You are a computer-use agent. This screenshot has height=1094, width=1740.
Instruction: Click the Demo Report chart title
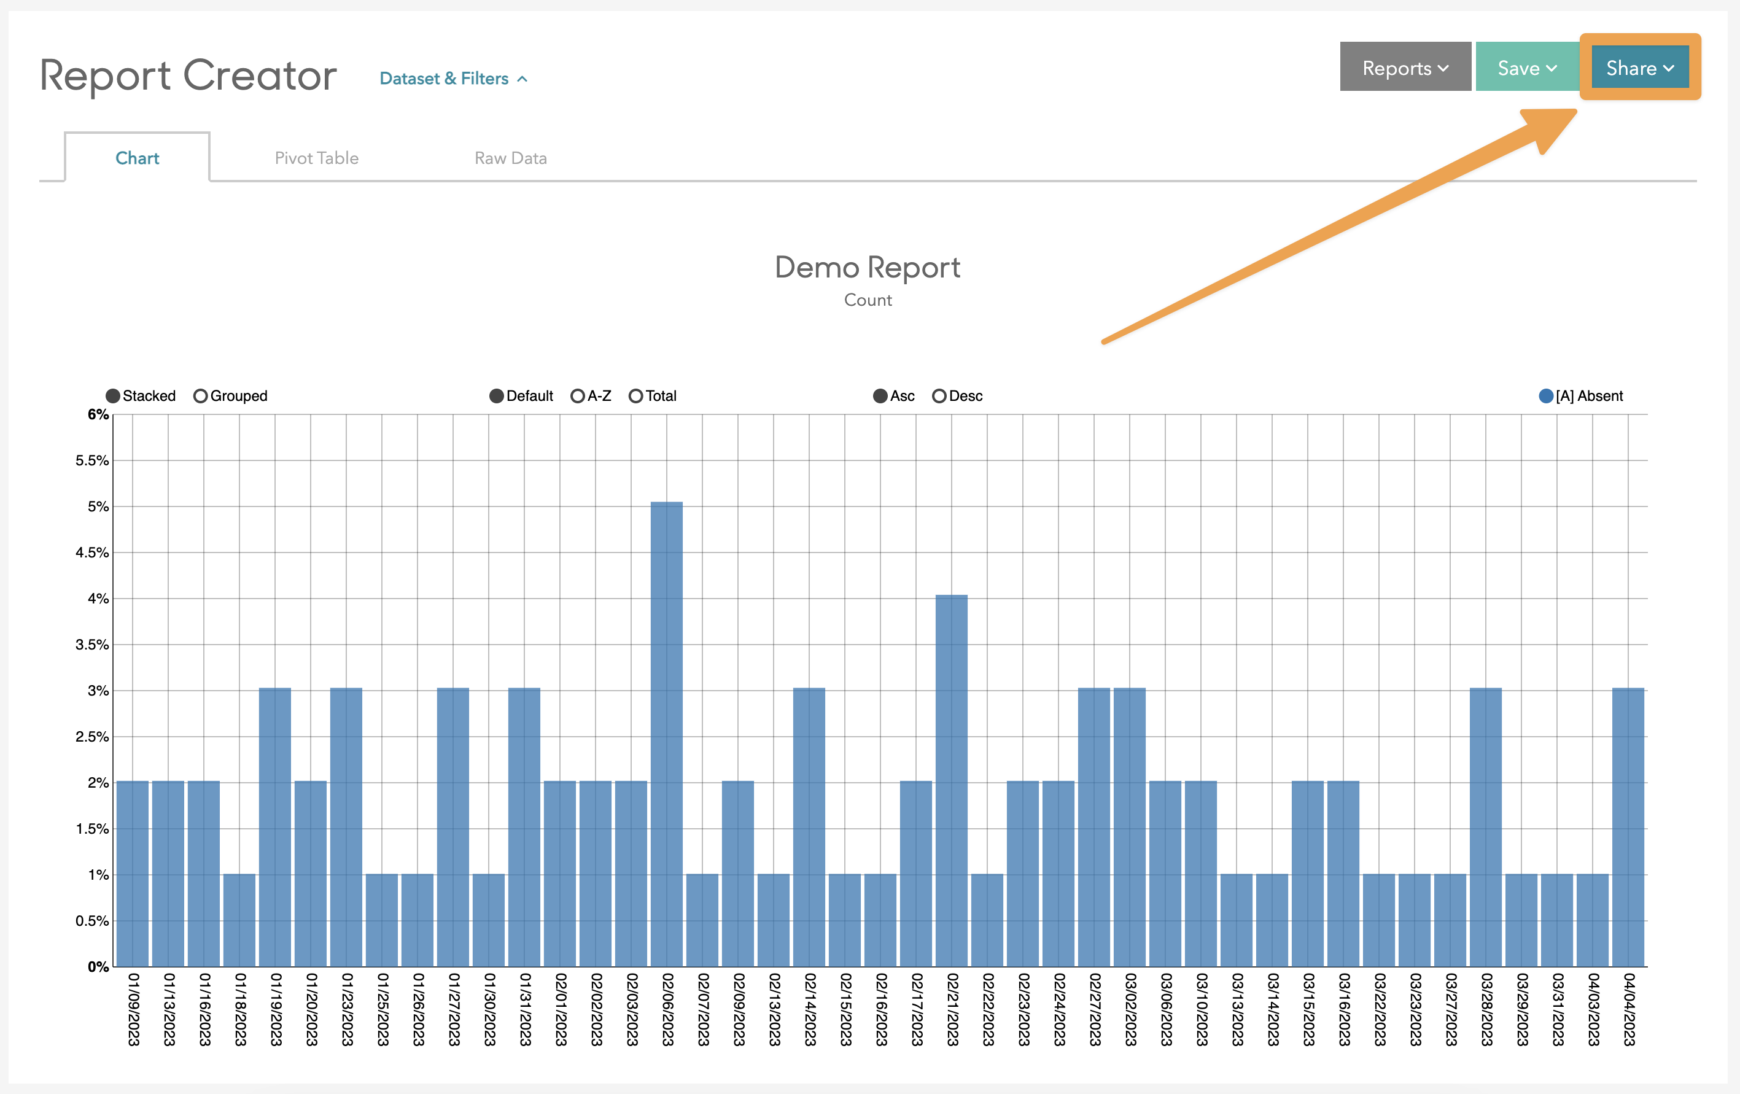[867, 267]
